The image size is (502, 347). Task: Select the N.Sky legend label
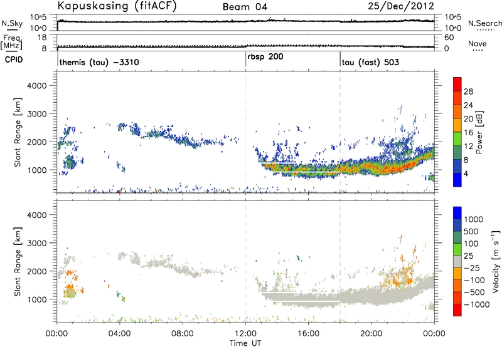[x=12, y=23]
